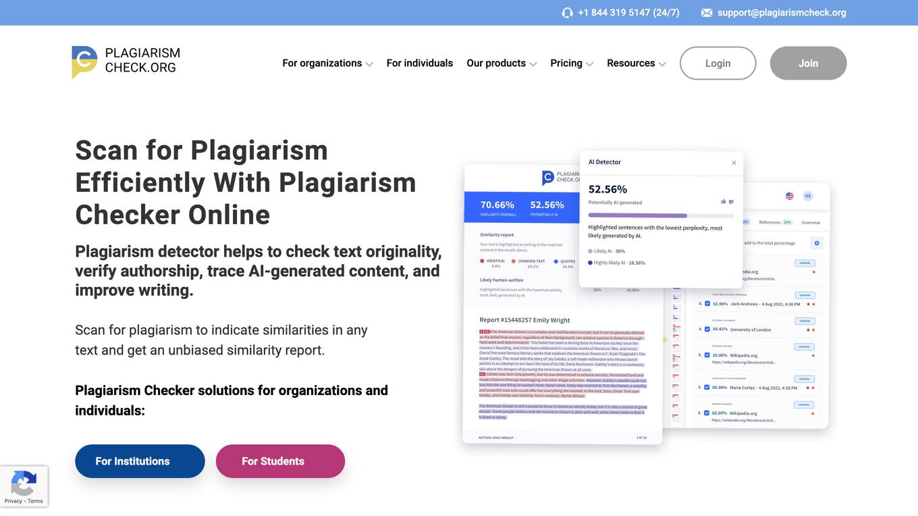
Task: Click the 32.98% value for Jack Andrews
Action: [x=720, y=304]
